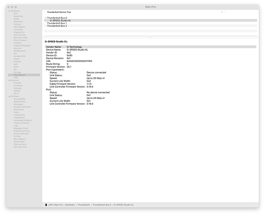Open Frameworks under Software
The image size is (265, 215).
point(19,115)
